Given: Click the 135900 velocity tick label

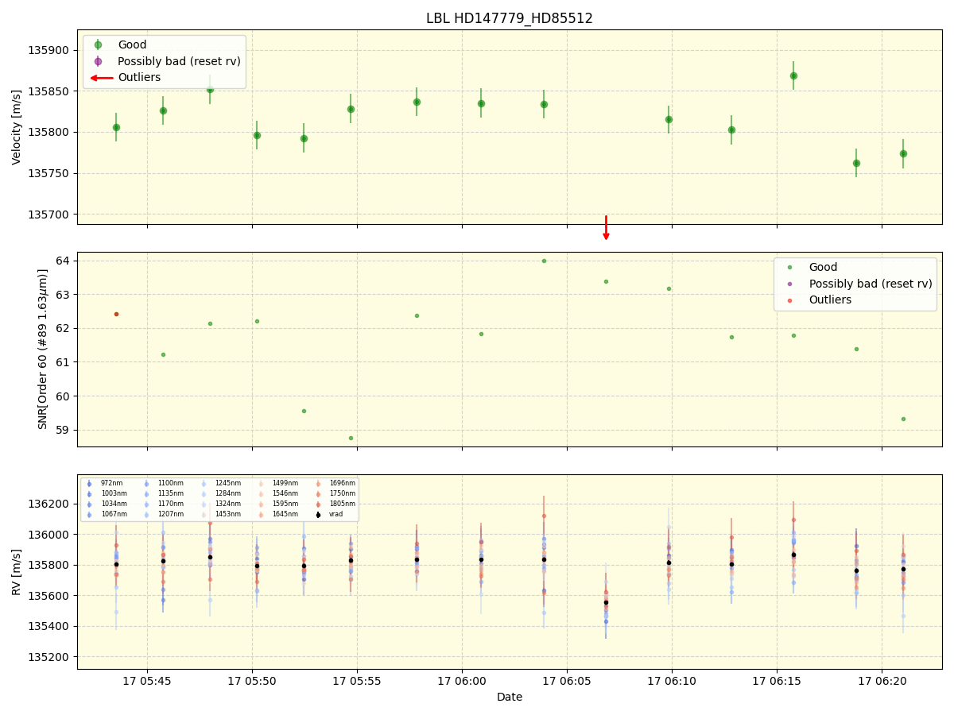Looking at the screenshot, I should (50, 50).
